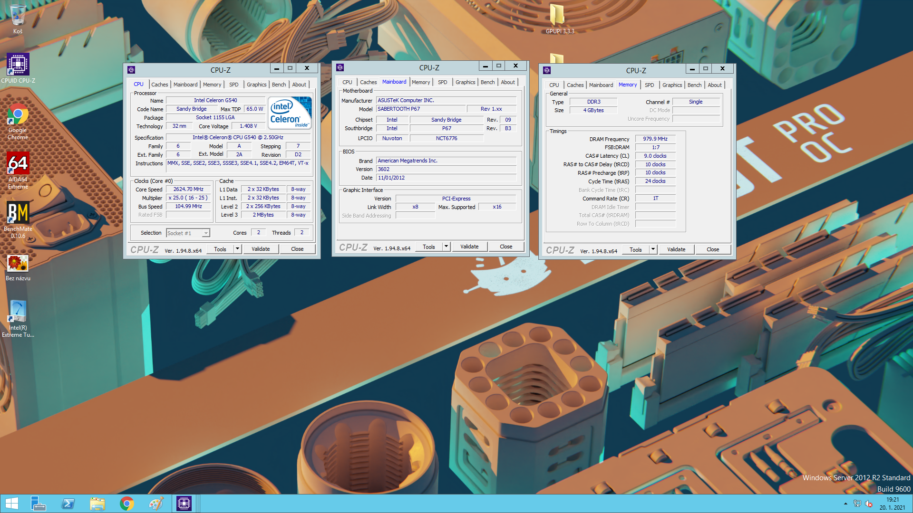Open the BenchMate 0.10.6 desktop shortcut

[18, 220]
